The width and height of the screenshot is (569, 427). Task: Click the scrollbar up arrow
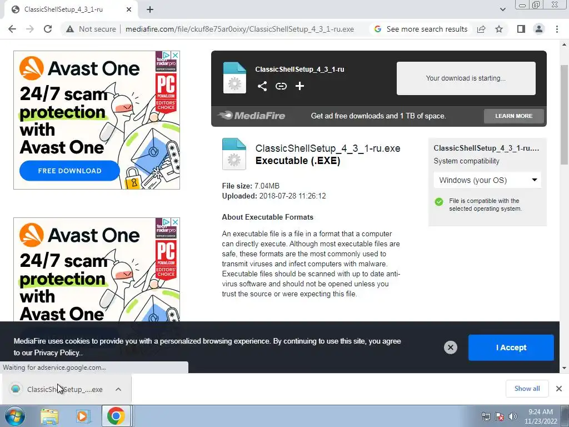pyautogui.click(x=565, y=44)
